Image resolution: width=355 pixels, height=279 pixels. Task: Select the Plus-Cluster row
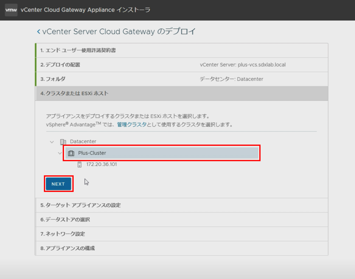coord(162,153)
